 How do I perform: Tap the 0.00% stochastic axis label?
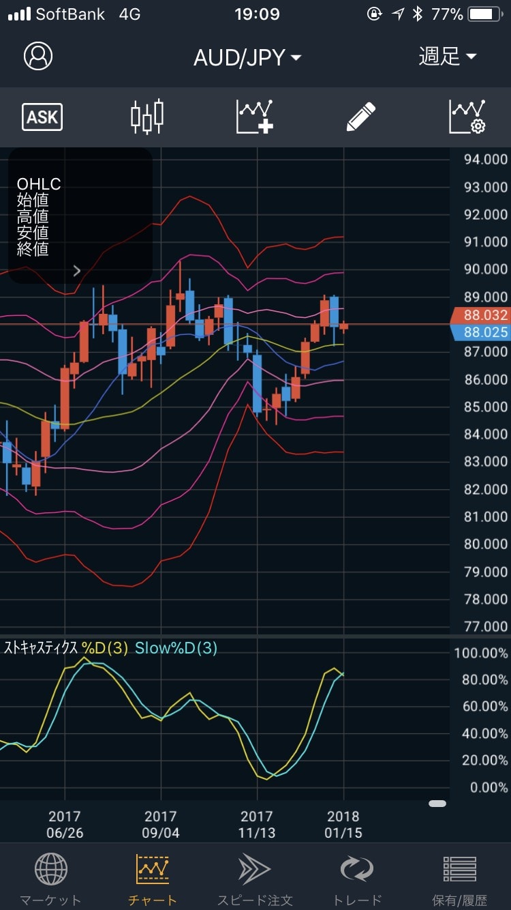pyautogui.click(x=489, y=787)
